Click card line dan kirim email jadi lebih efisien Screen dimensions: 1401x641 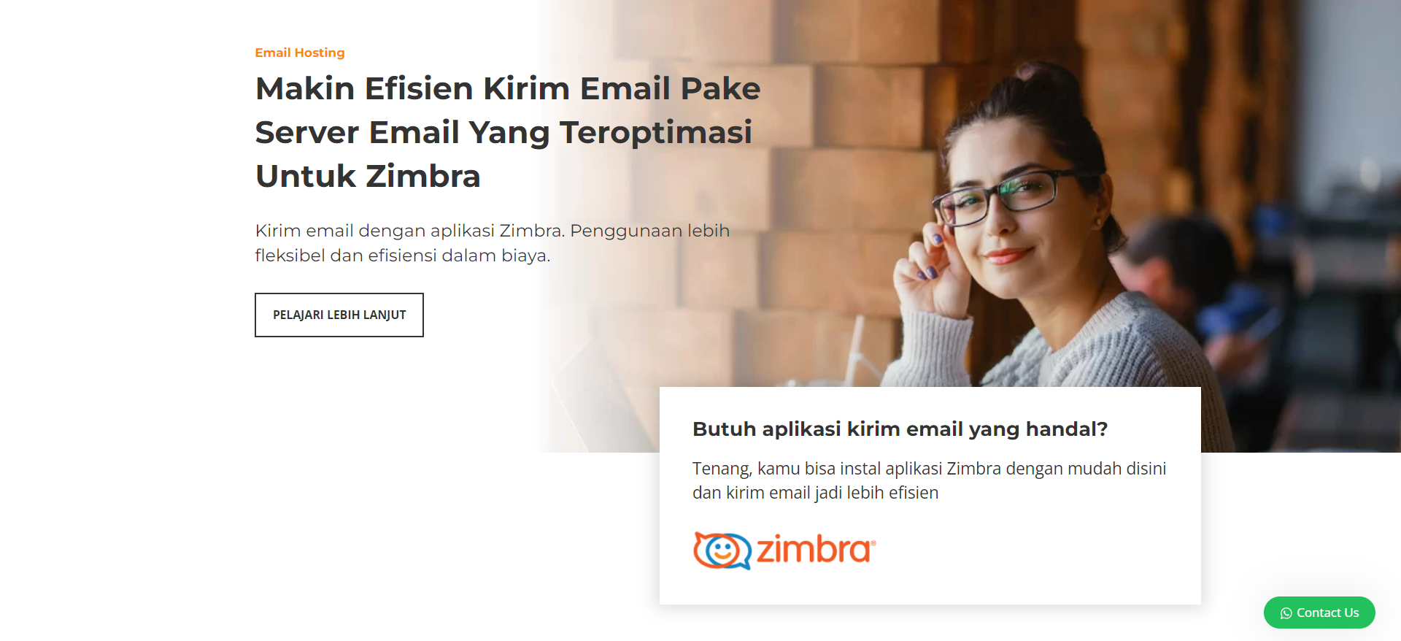pos(815,493)
